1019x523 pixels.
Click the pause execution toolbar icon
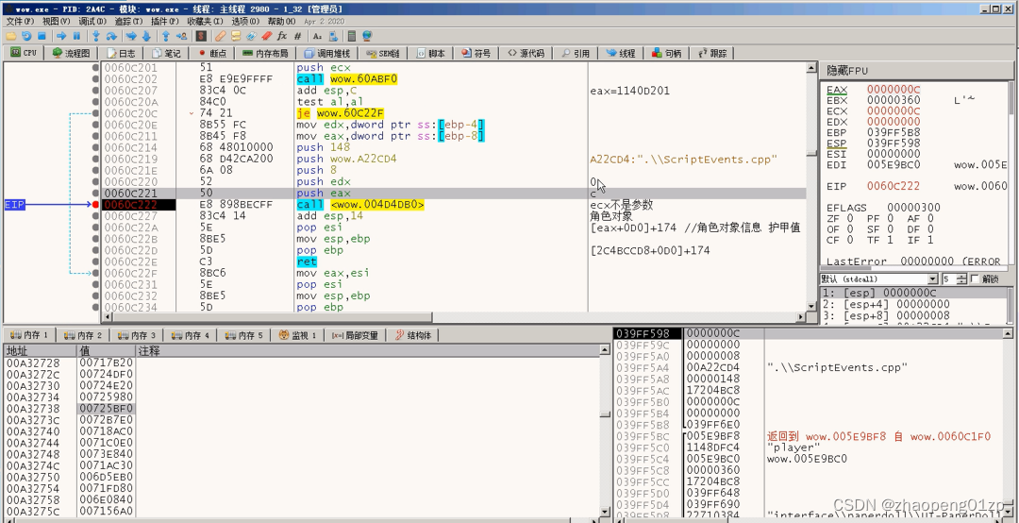76,36
